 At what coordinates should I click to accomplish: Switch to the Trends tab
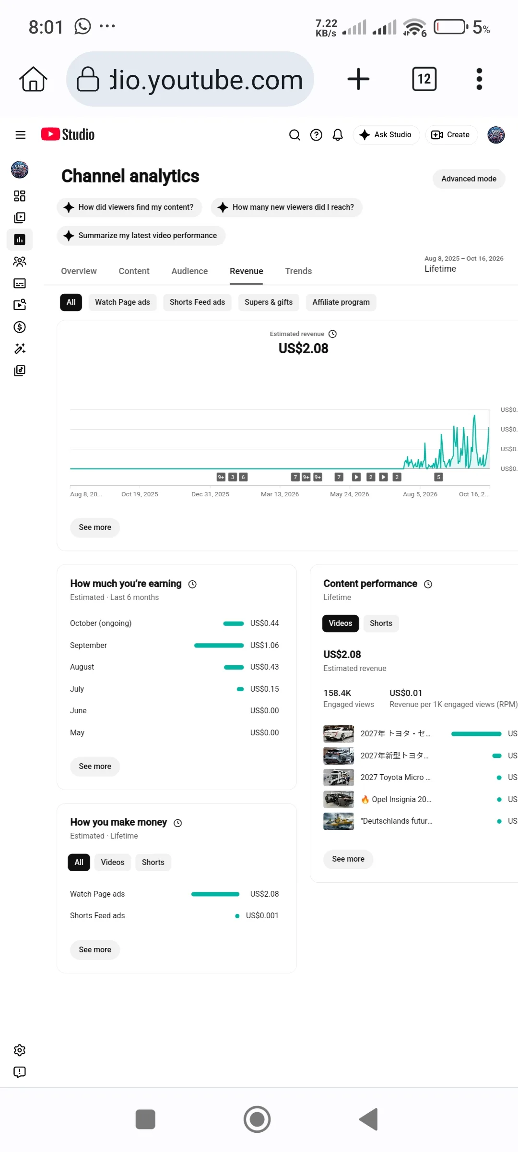(298, 271)
